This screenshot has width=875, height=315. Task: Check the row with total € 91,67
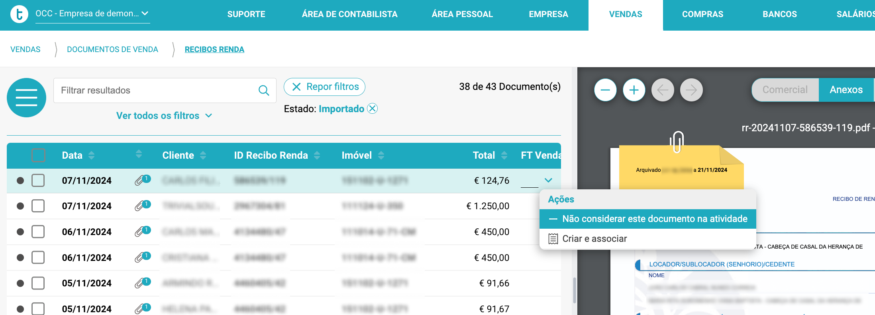[38, 309]
